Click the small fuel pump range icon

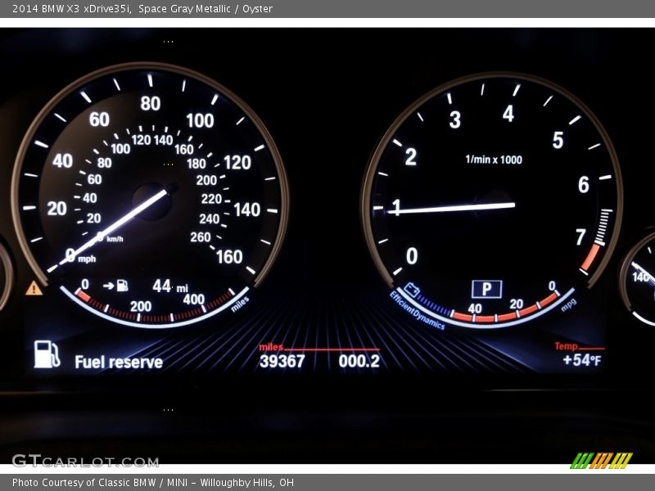122,286
